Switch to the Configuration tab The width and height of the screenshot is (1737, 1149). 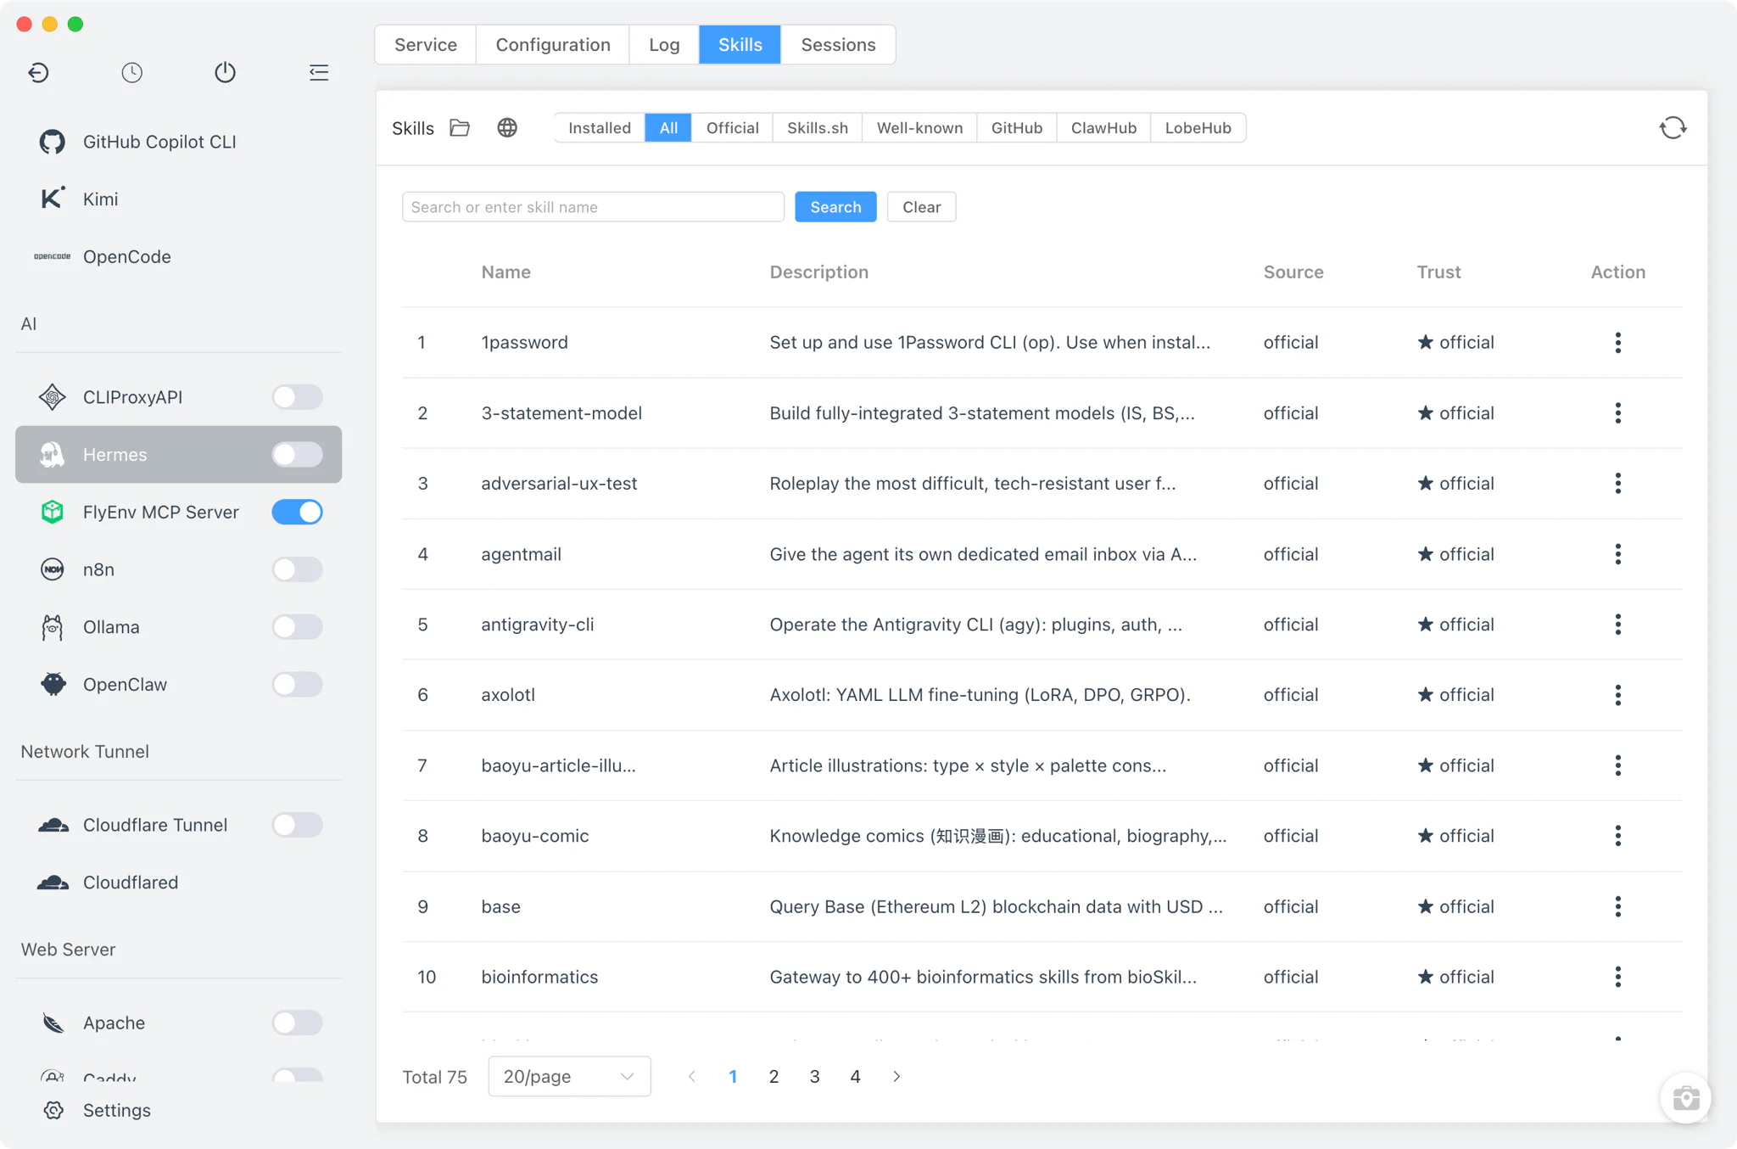point(552,45)
